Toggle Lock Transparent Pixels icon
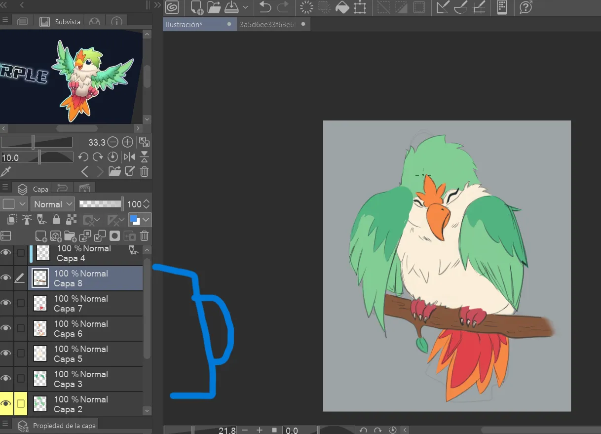This screenshot has height=434, width=601. pos(72,220)
